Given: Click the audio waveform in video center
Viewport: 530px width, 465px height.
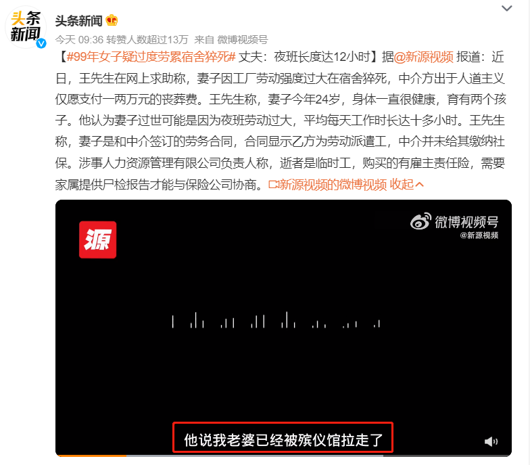Looking at the screenshot, I should coord(276,319).
